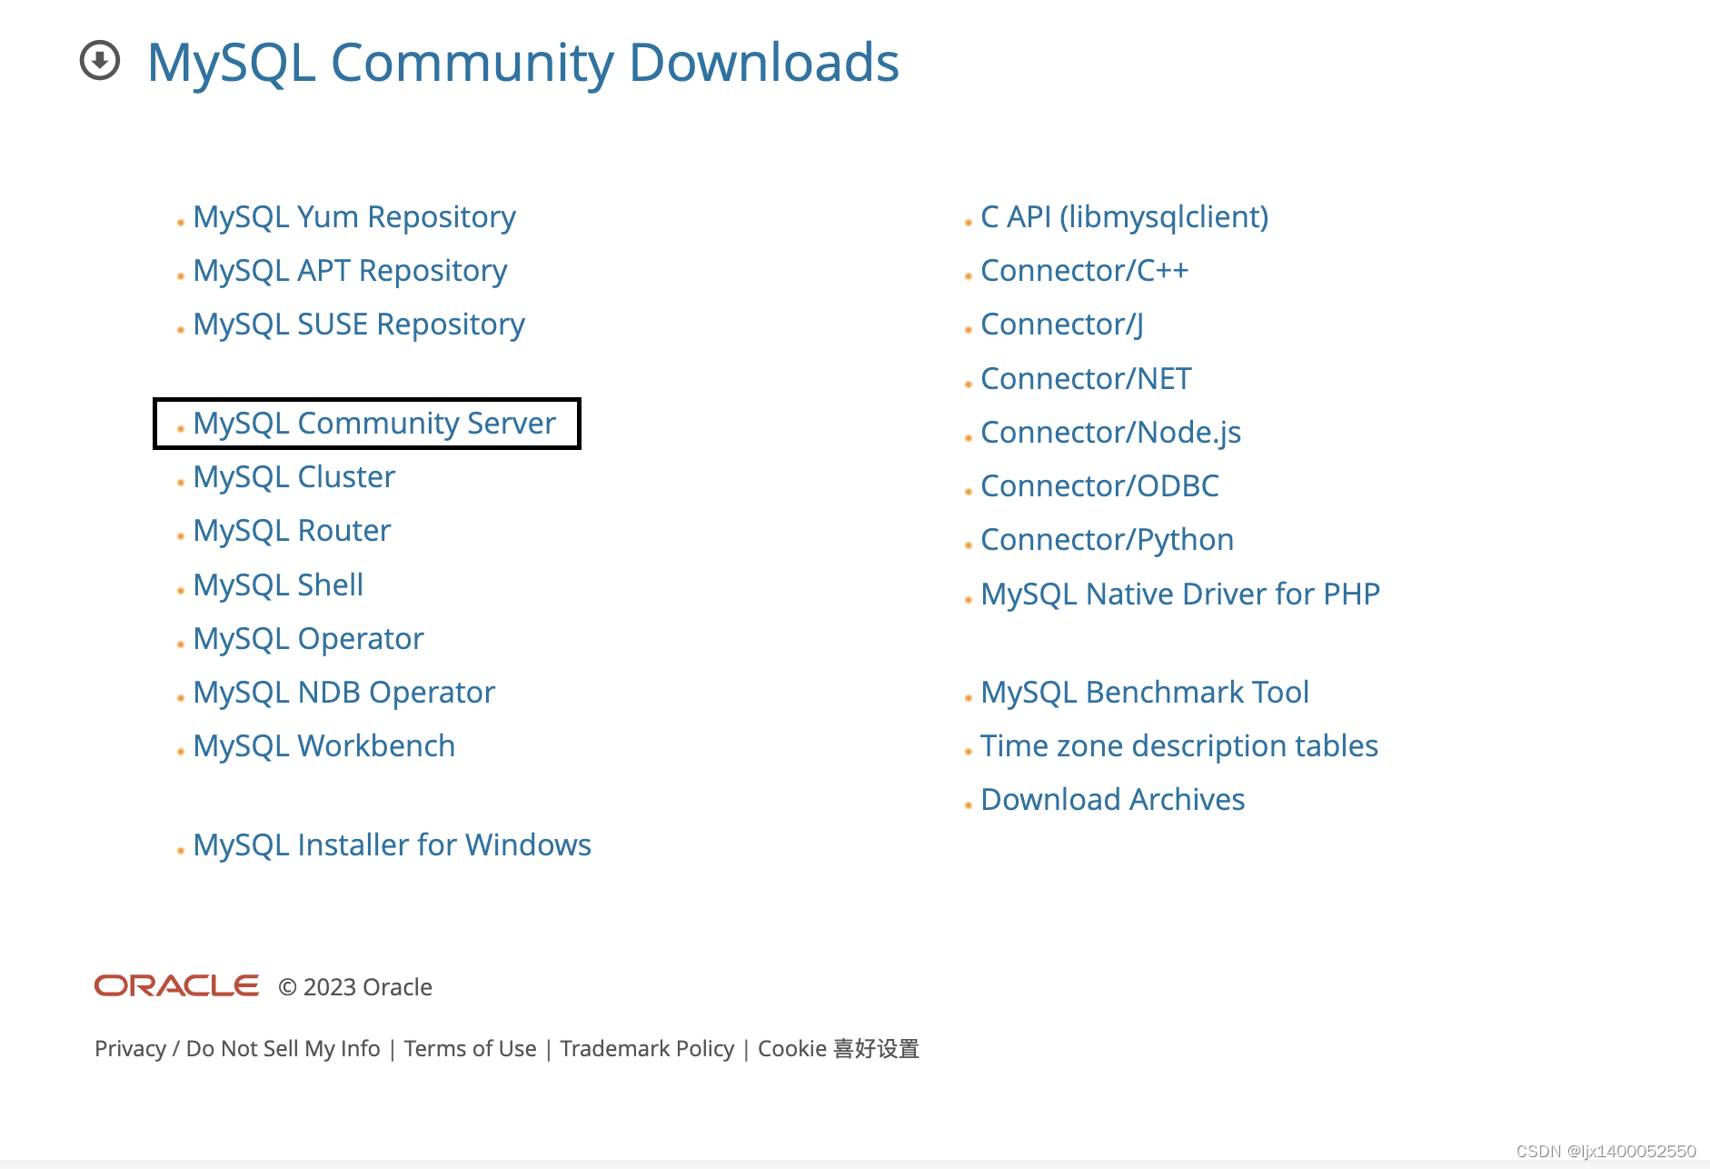
Task: Open the Trademark Policy footer link
Action: [x=647, y=1049]
